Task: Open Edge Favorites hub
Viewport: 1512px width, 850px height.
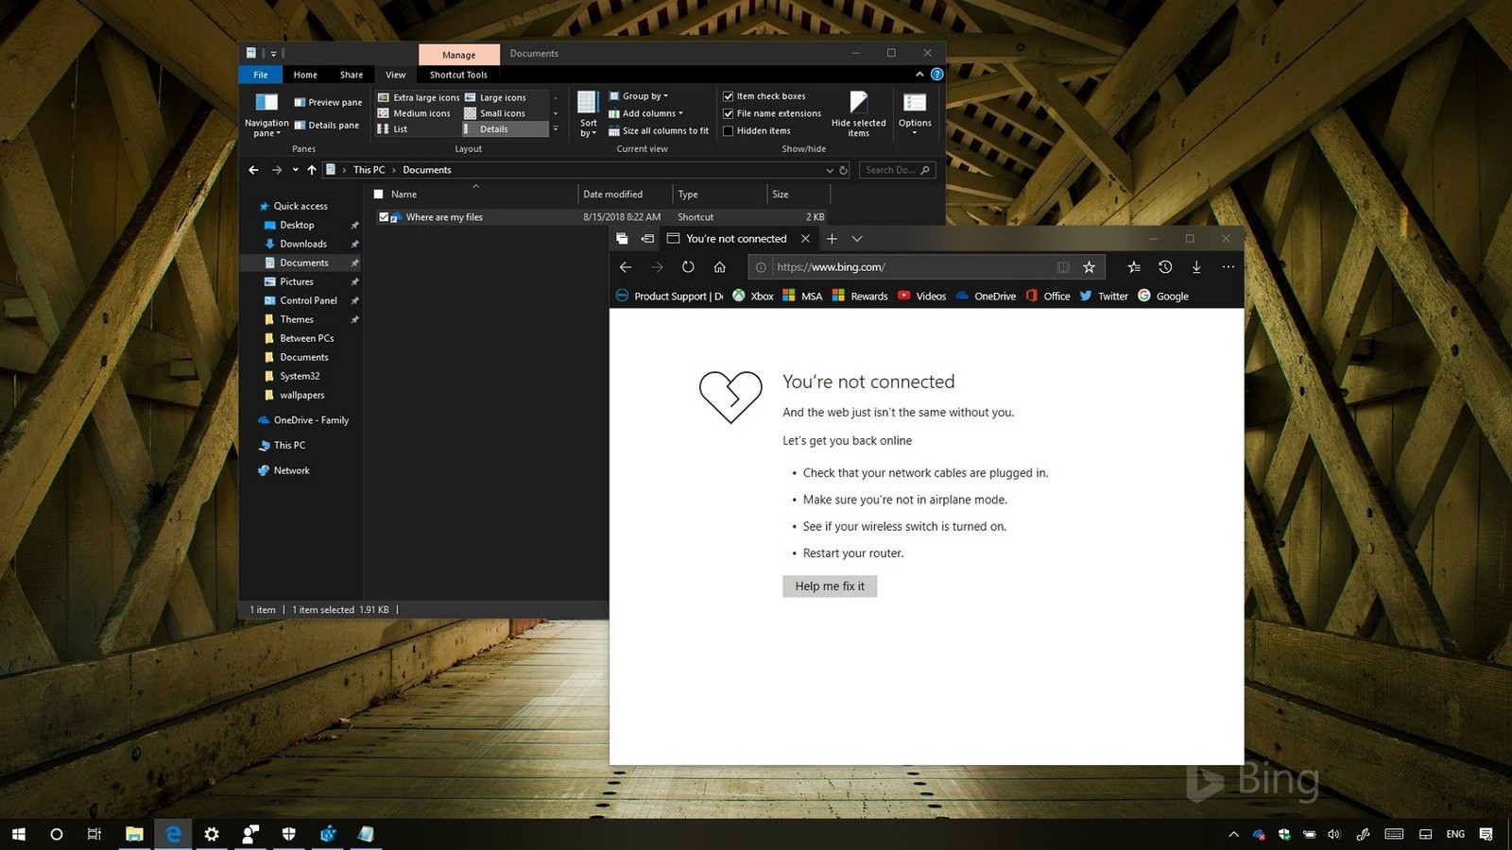Action: (x=1134, y=267)
